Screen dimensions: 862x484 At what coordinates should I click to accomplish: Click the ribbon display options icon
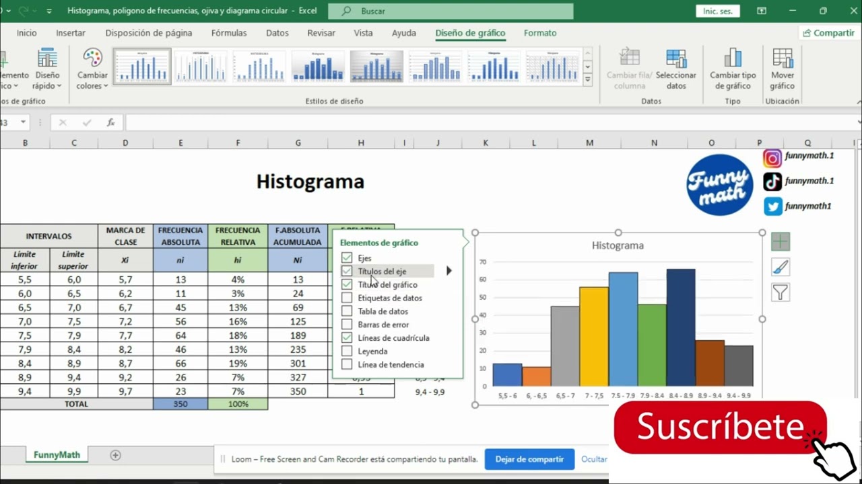pos(762,11)
